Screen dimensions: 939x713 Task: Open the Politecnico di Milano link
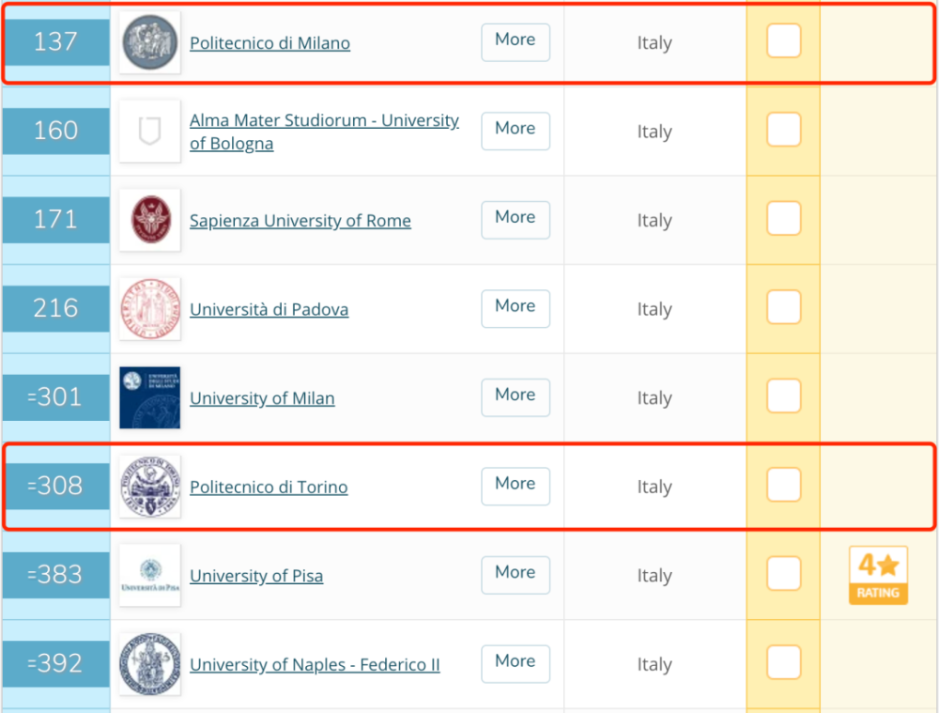(x=270, y=43)
